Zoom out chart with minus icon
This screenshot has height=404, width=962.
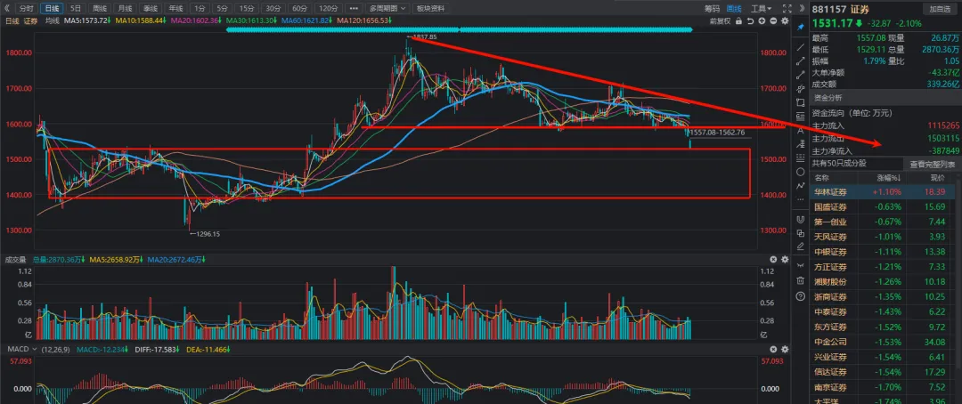773,20
